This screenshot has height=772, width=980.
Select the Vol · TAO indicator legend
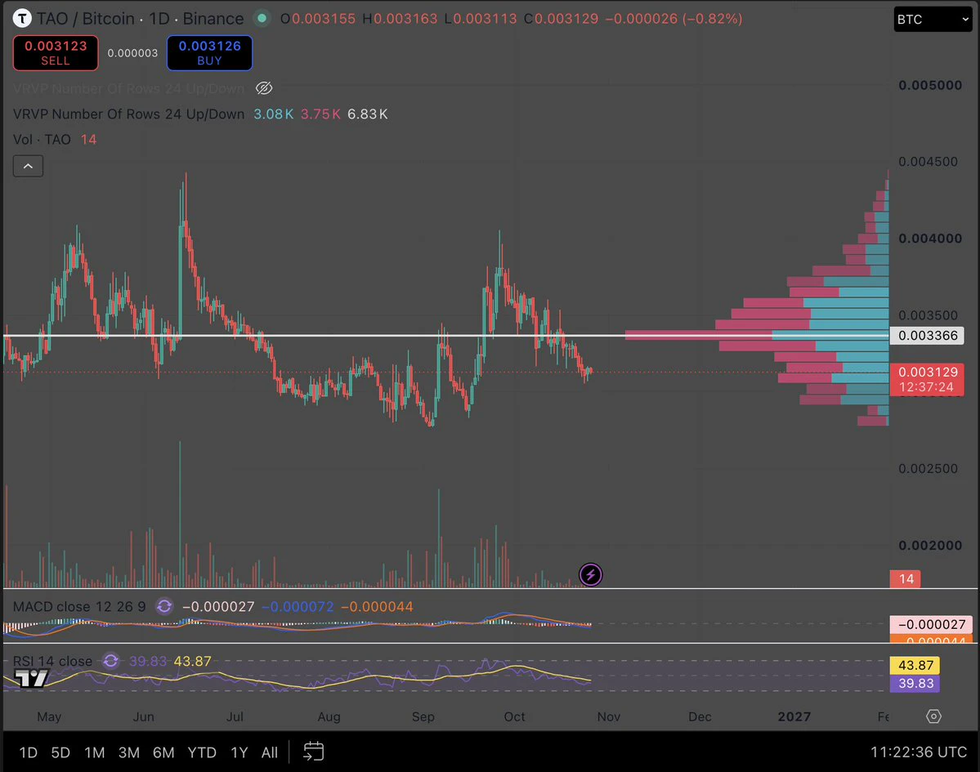click(42, 139)
